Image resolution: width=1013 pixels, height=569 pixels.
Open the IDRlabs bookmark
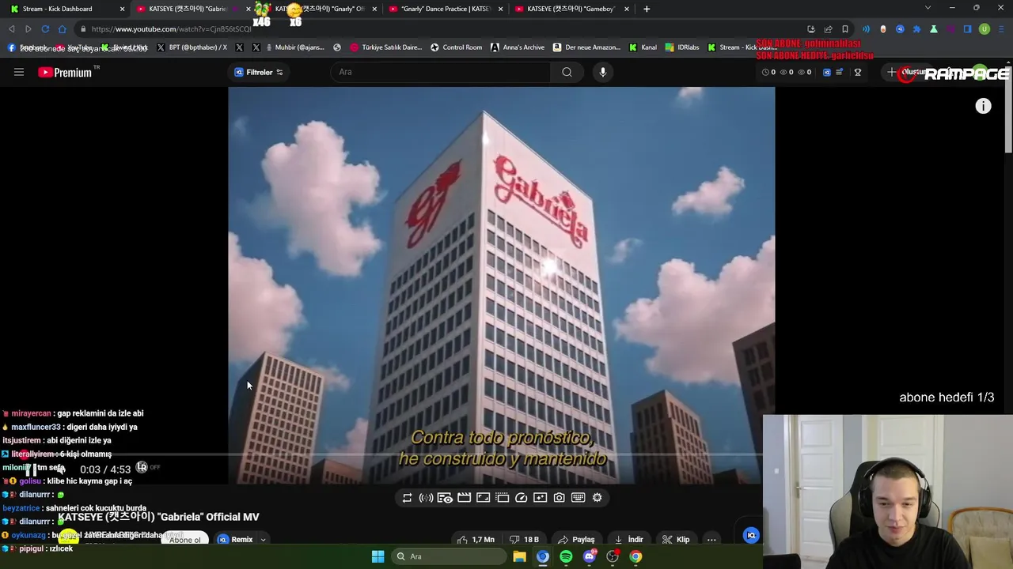[x=682, y=47]
